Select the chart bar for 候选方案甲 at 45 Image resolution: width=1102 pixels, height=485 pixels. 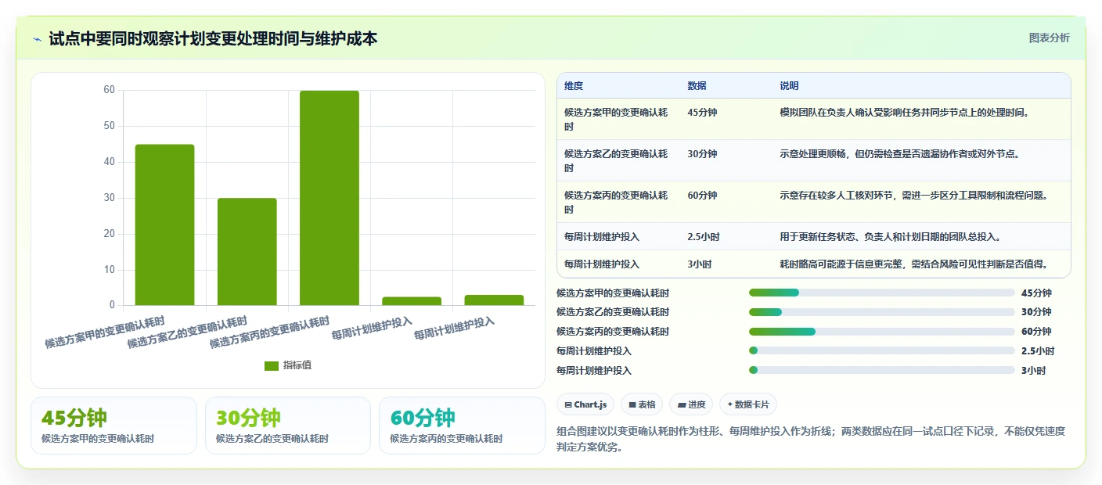[164, 225]
